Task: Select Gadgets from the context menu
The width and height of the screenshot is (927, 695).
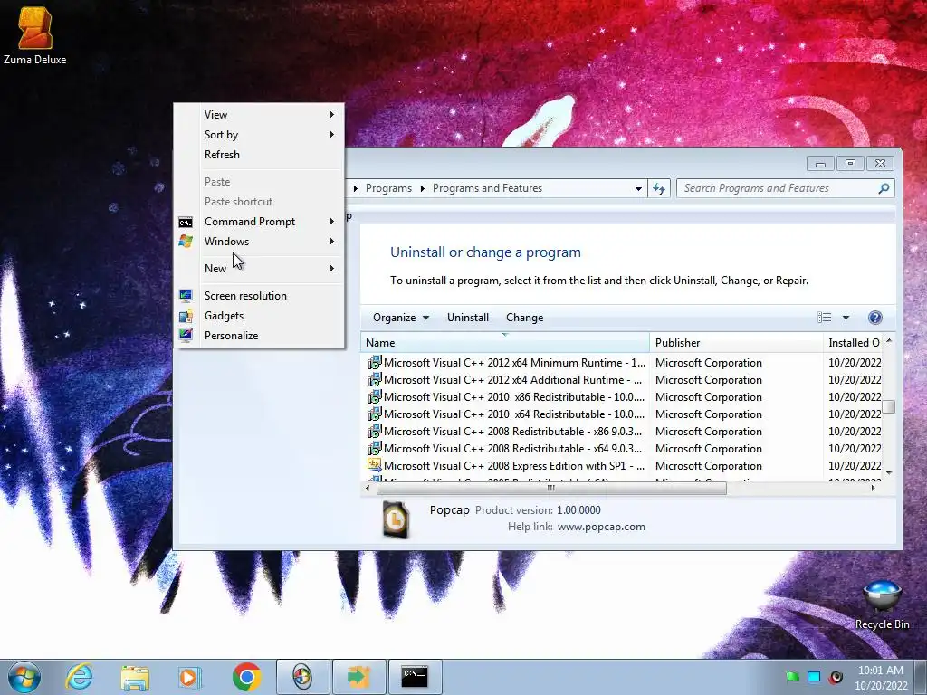Action: (260, 316)
